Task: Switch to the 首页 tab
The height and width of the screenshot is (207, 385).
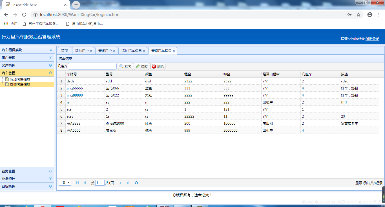Action: click(65, 51)
